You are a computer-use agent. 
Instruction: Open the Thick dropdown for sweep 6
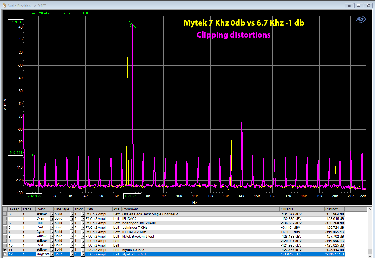pyautogui.click(x=83, y=228)
